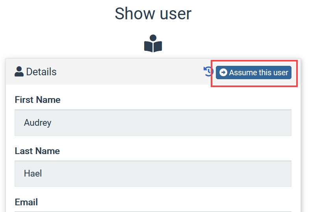Focus the First Name input field
310x212 pixels.
pyautogui.click(x=153, y=123)
